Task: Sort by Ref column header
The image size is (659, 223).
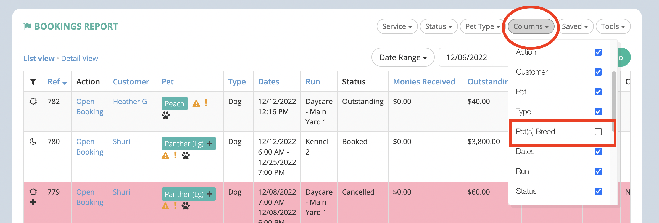Action: coord(57,82)
